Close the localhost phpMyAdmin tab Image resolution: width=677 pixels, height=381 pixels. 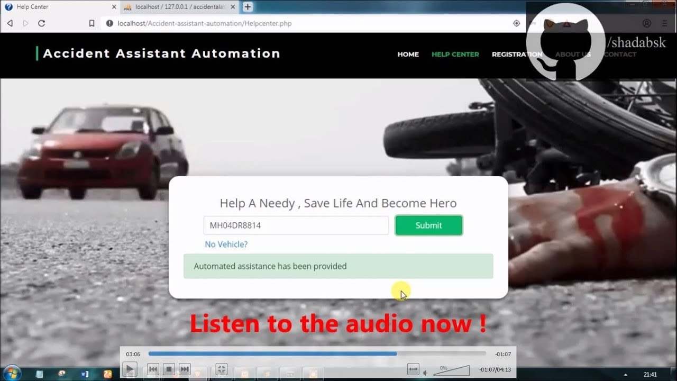click(x=233, y=7)
